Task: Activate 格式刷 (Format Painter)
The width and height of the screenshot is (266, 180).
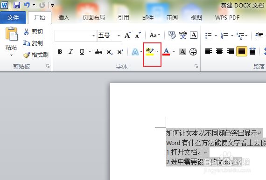Action: (36, 55)
